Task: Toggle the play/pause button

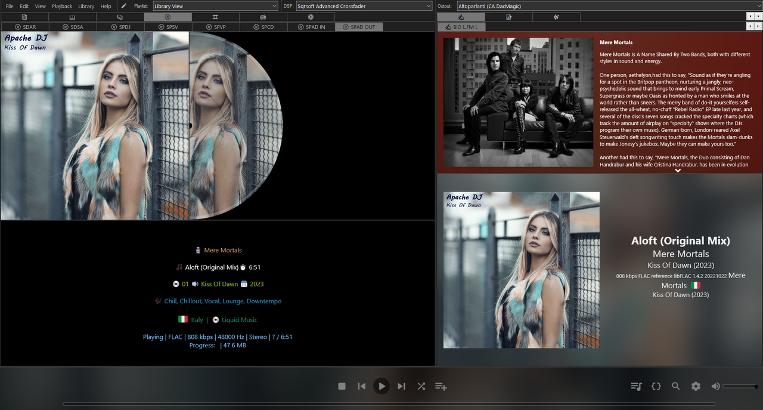Action: coord(381,386)
